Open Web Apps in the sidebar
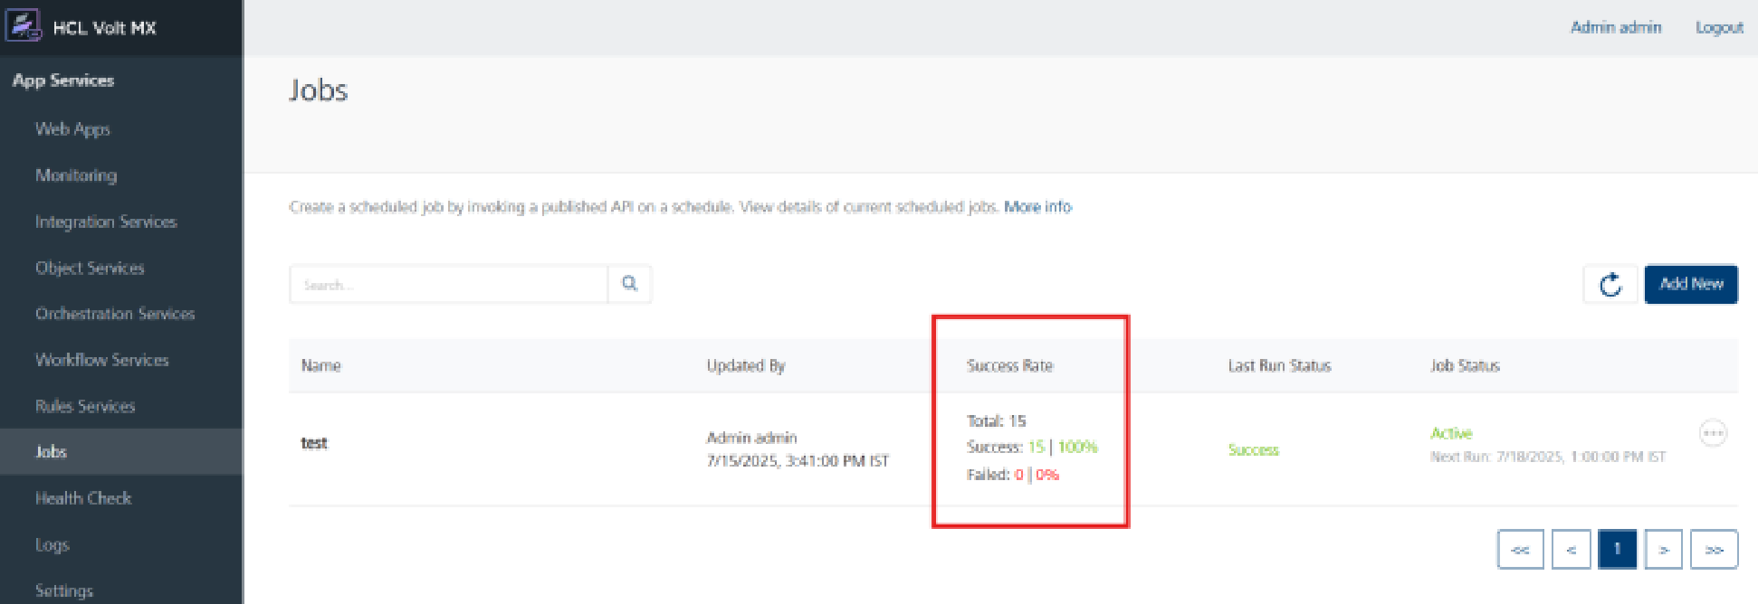Image resolution: width=1758 pixels, height=604 pixels. pos(72,129)
